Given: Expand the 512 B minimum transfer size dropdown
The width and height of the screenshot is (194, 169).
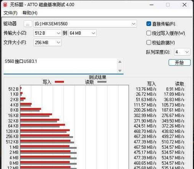Looking at the screenshot, I should [x=47, y=33].
